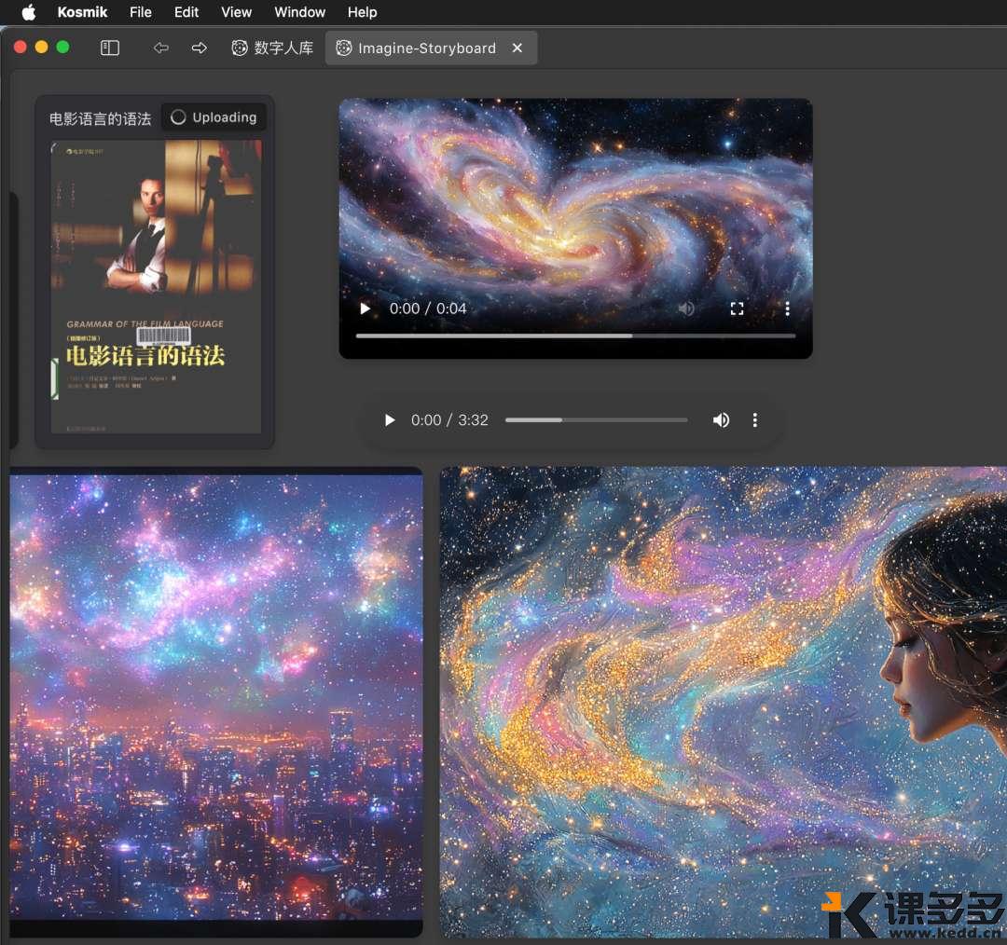1007x945 pixels.
Task: Open the Apple menu
Action: click(x=28, y=12)
